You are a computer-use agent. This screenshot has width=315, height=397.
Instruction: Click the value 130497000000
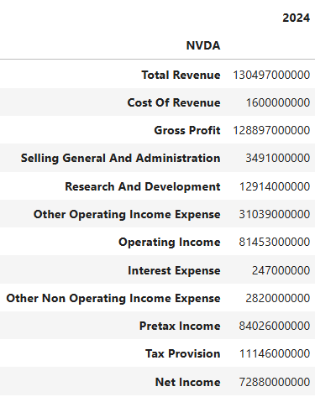click(271, 75)
